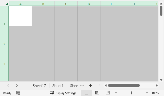The width and height of the screenshot is (164, 96).
Task: Add a new sheet with plus button
Action: click(90, 86)
